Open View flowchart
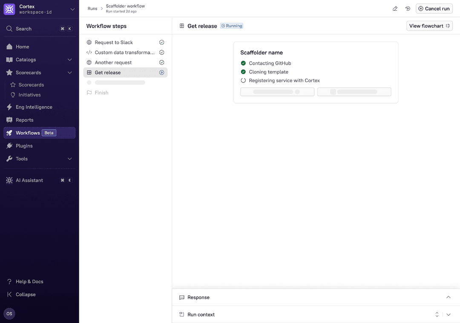 click(x=429, y=26)
